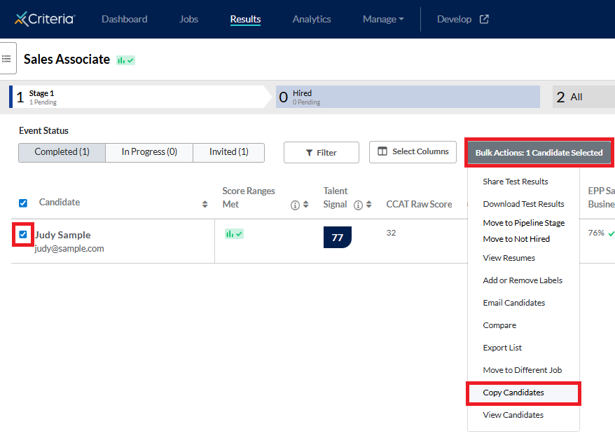The height and width of the screenshot is (436, 615).
Task: Toggle the select-all candidates checkbox
Action: [23, 203]
